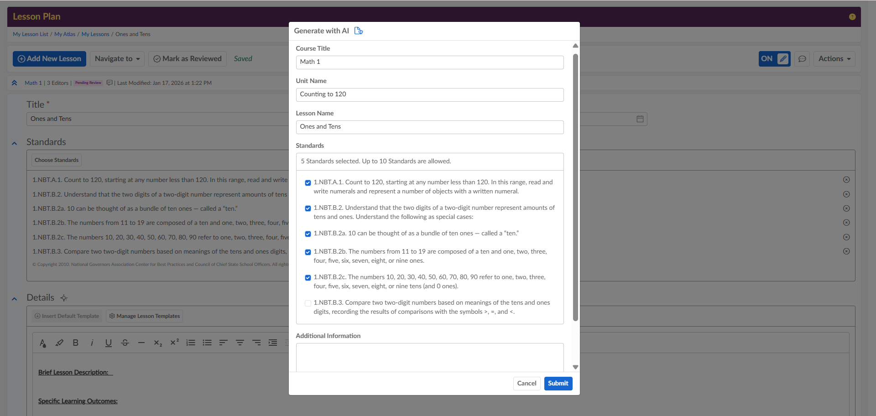Image resolution: width=876 pixels, height=416 pixels.
Task: Click the help question mark icon
Action: (852, 17)
